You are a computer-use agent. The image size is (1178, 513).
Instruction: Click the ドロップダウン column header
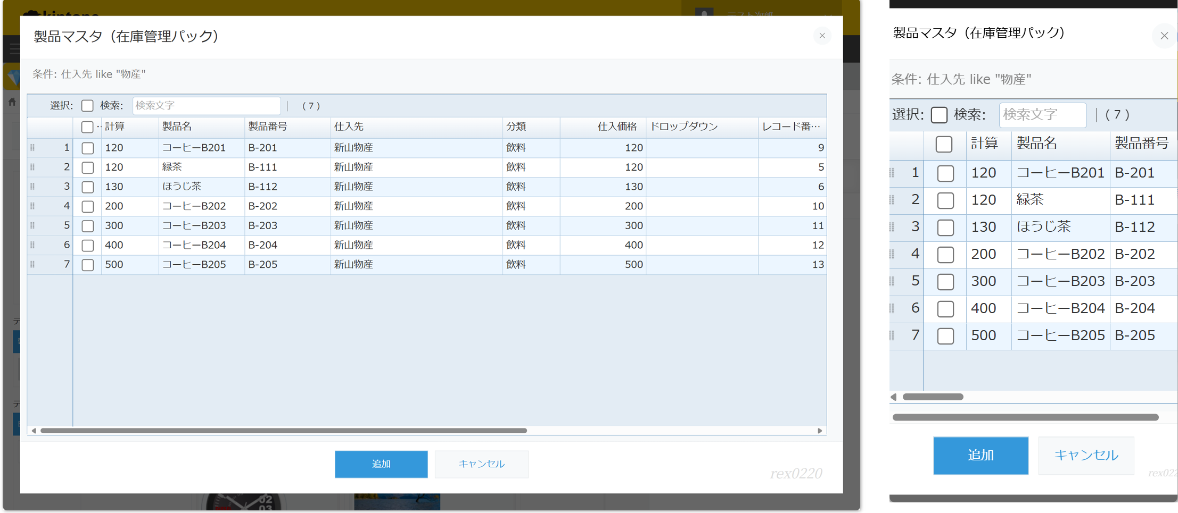(x=683, y=127)
